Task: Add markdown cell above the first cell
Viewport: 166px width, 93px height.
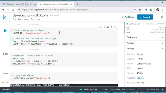Action: [x=34, y=25]
